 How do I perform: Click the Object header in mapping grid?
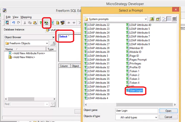75,66
